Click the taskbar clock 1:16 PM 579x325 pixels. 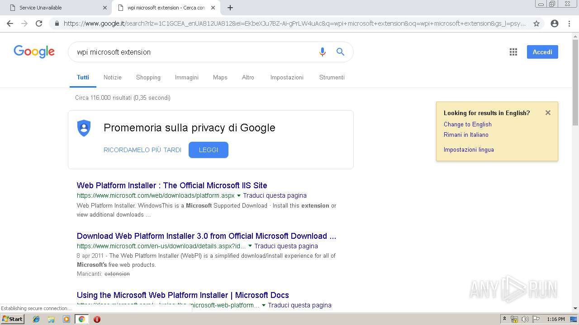(555, 319)
